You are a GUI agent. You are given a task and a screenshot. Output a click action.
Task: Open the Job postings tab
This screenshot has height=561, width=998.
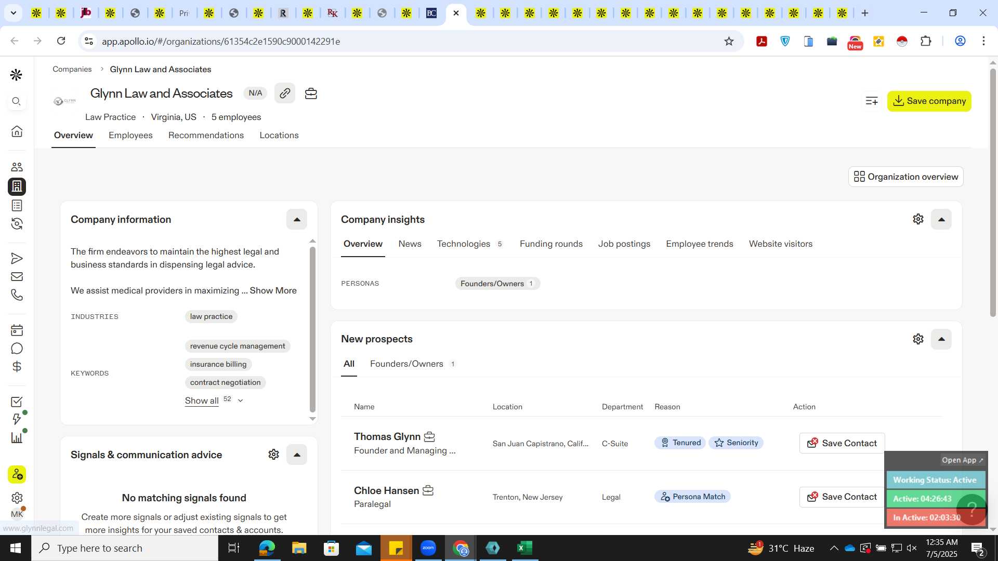[624, 244]
